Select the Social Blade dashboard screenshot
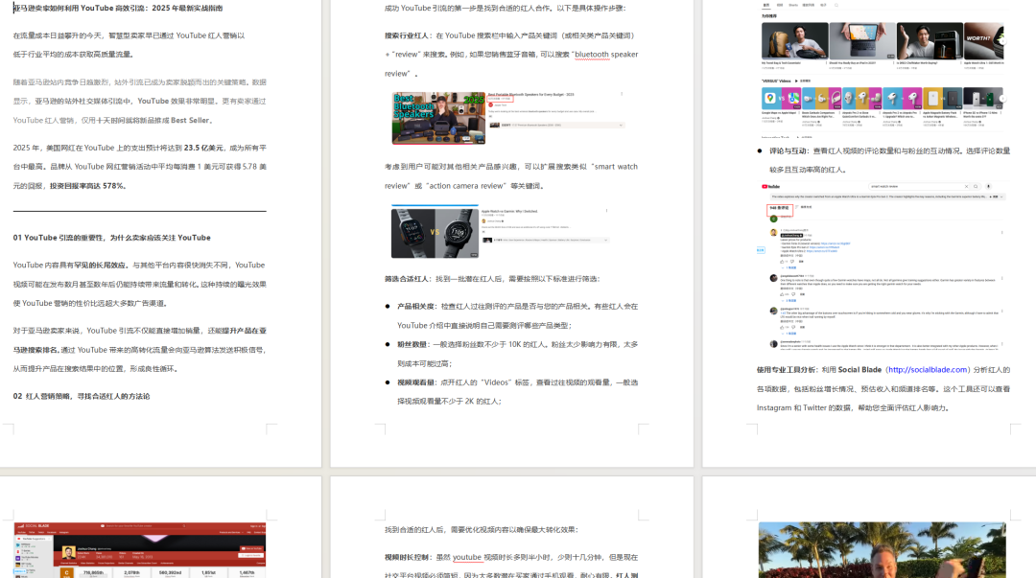This screenshot has height=578, width=1036. (140, 549)
